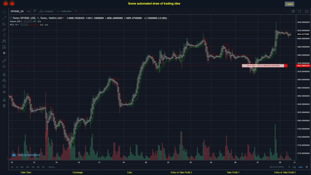Click the red alert price tag 3933
The image size is (311, 175).
[x=303, y=66]
